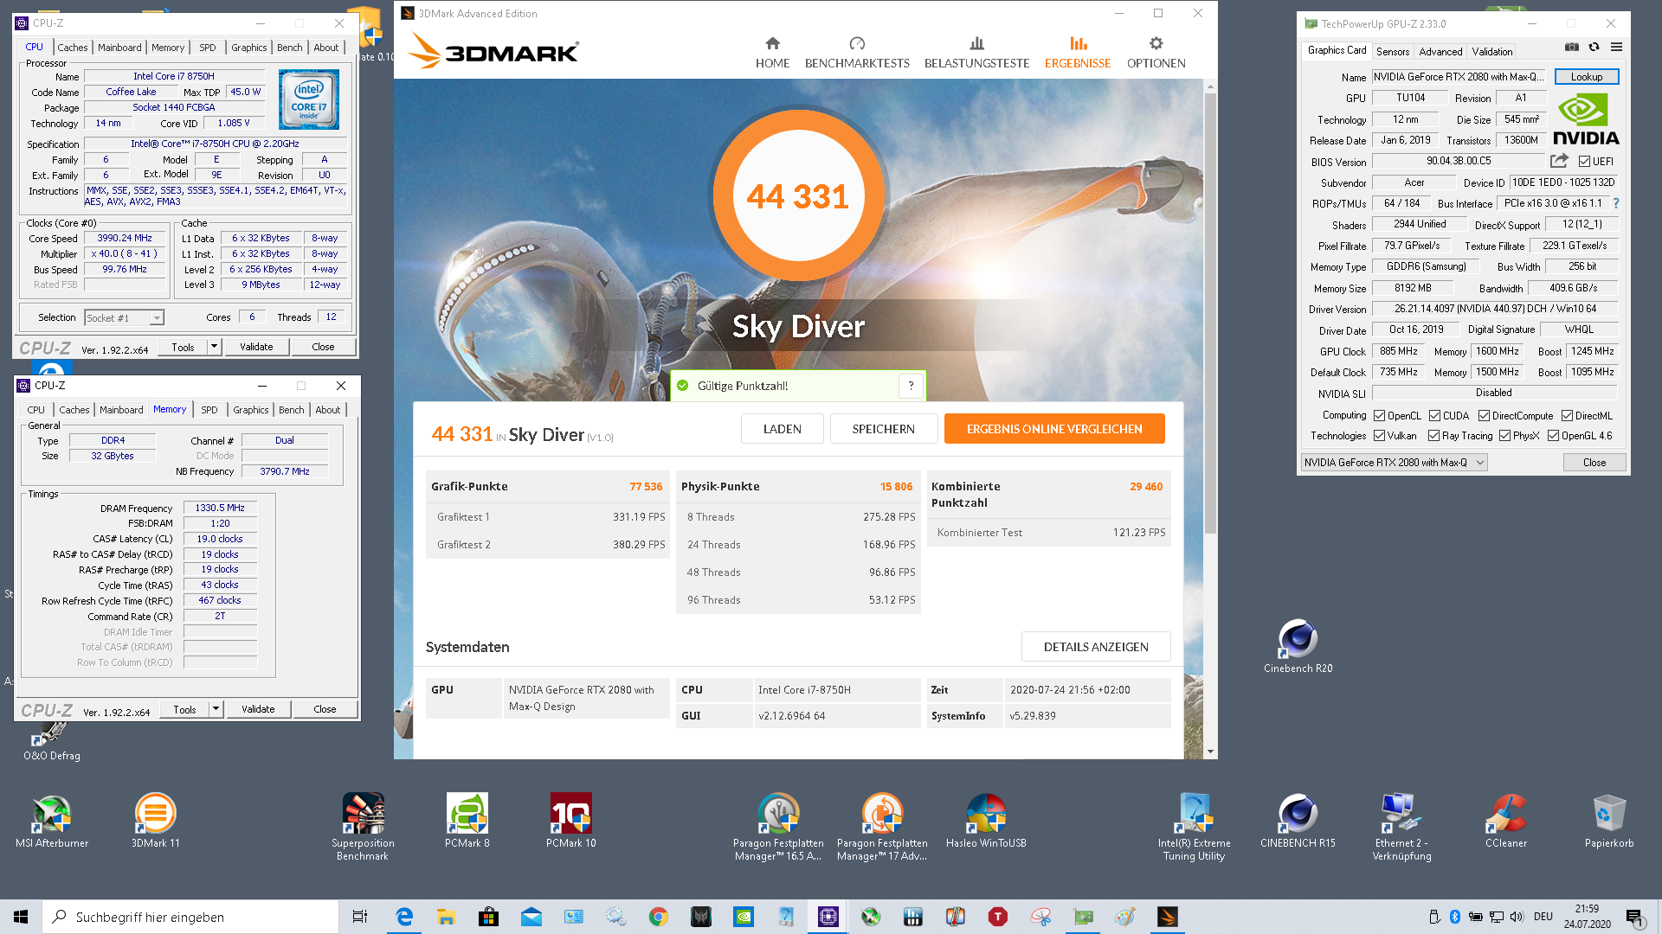This screenshot has height=934, width=1662.
Task: Toggle the PhysX checkbox
Action: click(x=1504, y=436)
